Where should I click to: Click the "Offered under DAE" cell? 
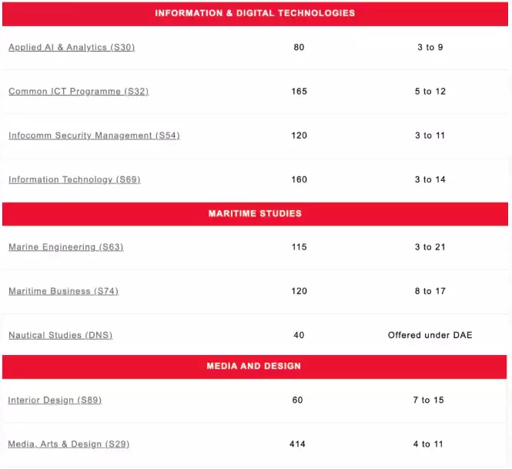[x=430, y=335]
